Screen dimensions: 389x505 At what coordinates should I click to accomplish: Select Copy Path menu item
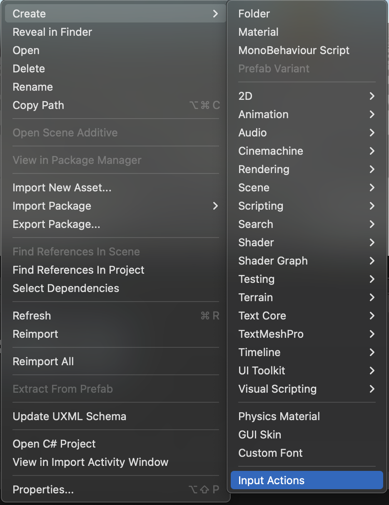tap(38, 105)
